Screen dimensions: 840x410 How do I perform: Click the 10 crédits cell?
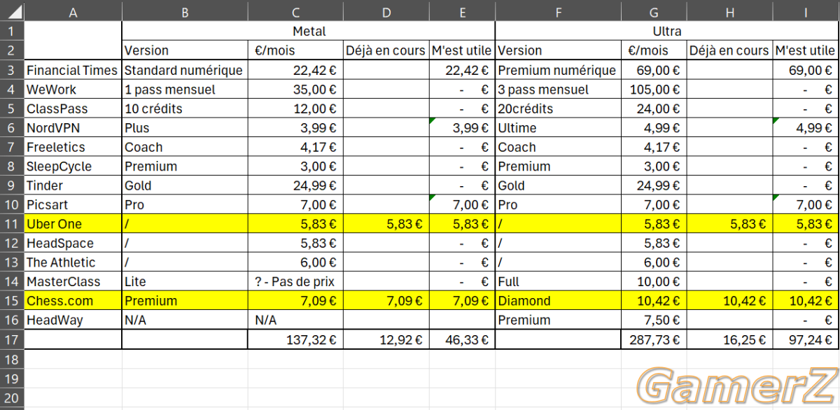coord(185,108)
